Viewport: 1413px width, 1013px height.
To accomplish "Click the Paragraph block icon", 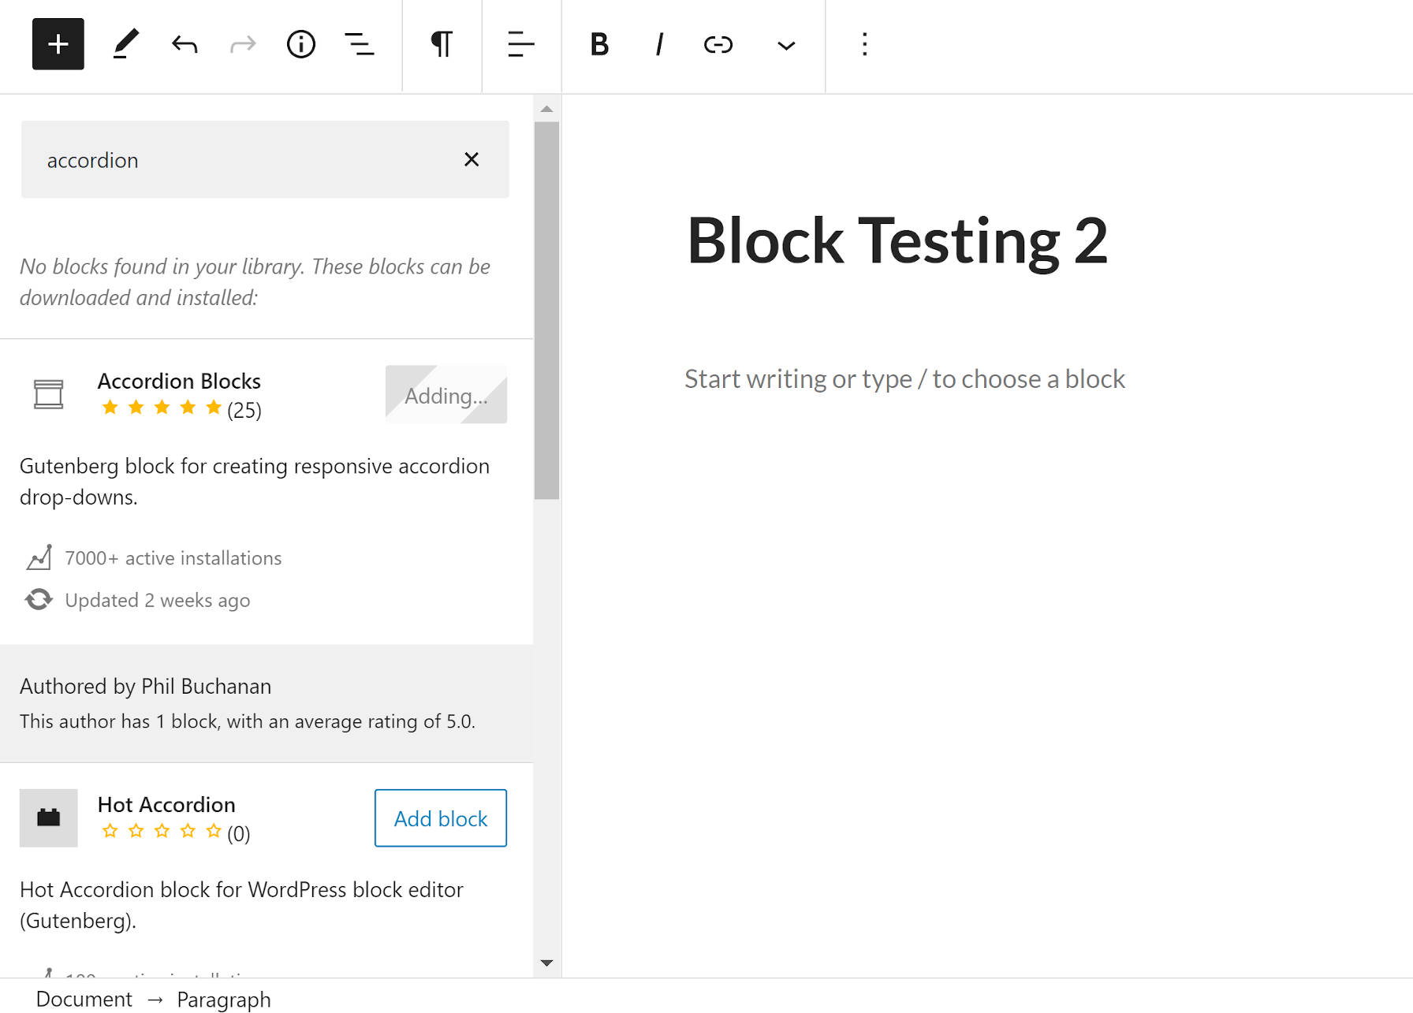I will point(442,45).
